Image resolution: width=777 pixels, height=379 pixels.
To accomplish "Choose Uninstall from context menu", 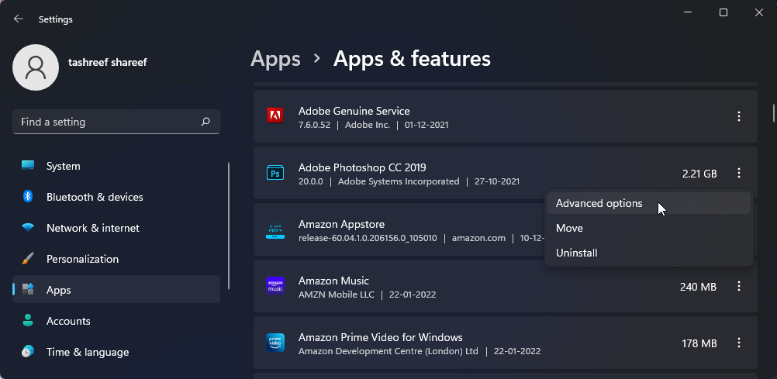I will 648,253.
